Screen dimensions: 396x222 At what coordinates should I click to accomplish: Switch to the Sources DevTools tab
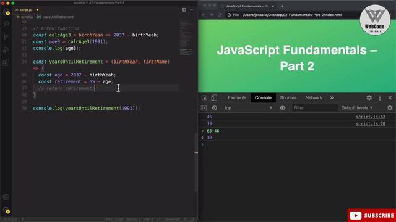(288, 97)
